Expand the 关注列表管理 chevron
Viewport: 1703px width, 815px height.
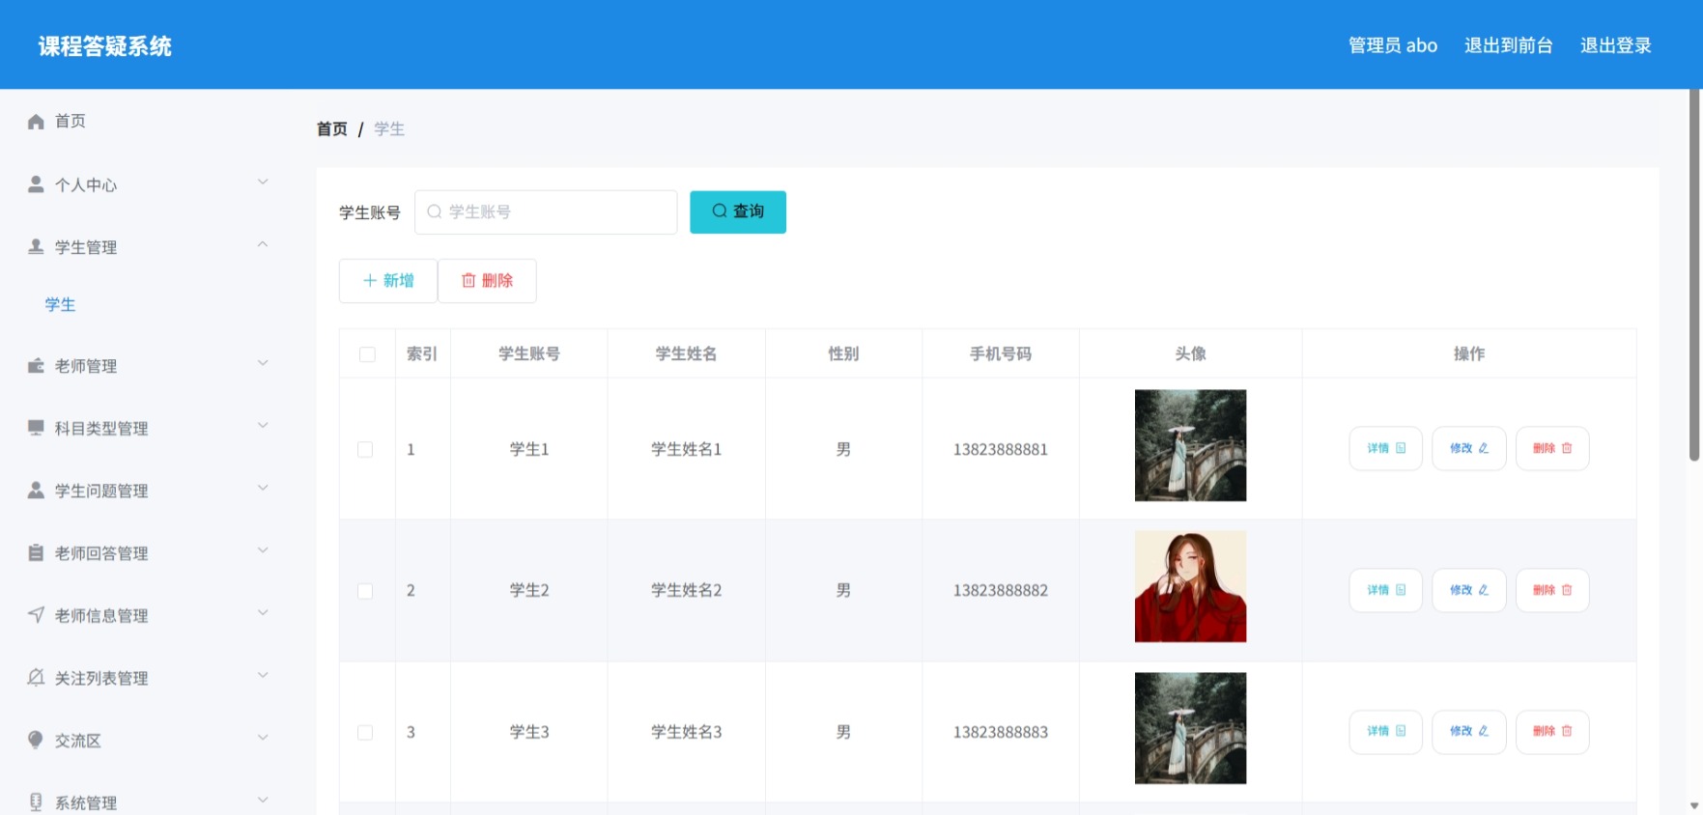[x=263, y=675]
